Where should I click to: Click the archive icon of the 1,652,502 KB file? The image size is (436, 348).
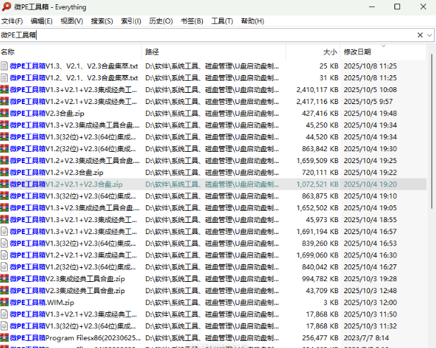tap(4, 208)
